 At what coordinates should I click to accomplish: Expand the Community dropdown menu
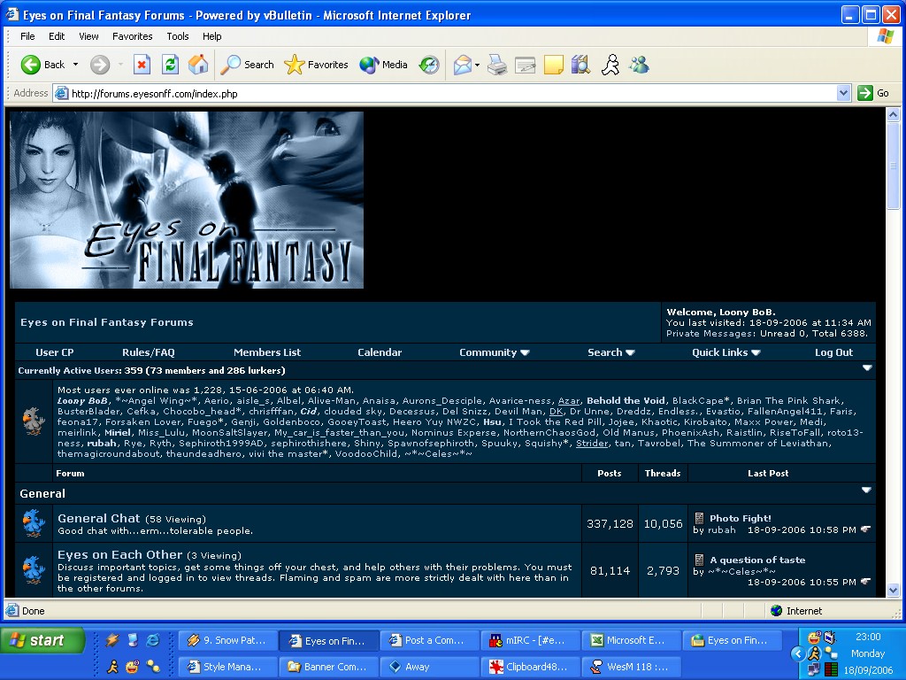click(x=494, y=352)
